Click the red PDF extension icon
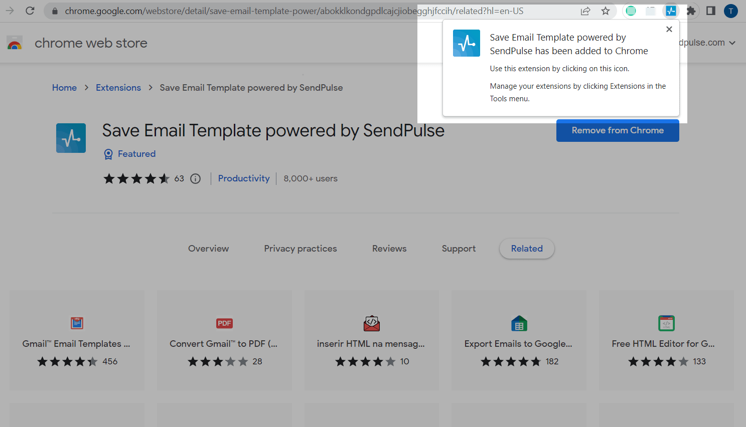This screenshot has width=746, height=427. (x=224, y=323)
